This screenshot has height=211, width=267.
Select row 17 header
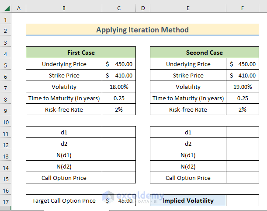coord(6,201)
